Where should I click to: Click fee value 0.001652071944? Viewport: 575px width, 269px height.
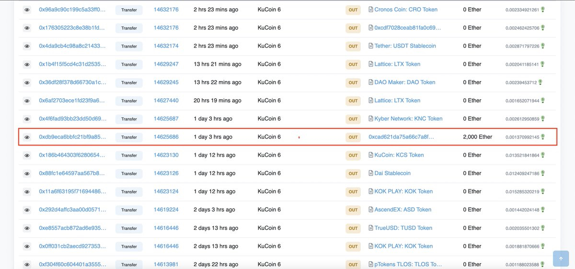[x=522, y=101]
